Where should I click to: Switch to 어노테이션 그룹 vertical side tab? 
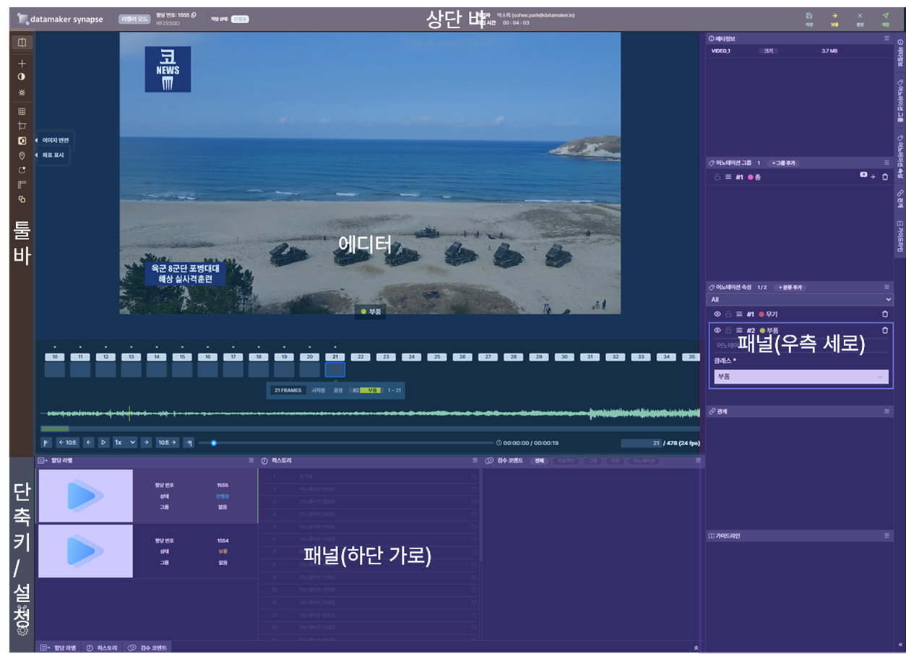pyautogui.click(x=900, y=100)
